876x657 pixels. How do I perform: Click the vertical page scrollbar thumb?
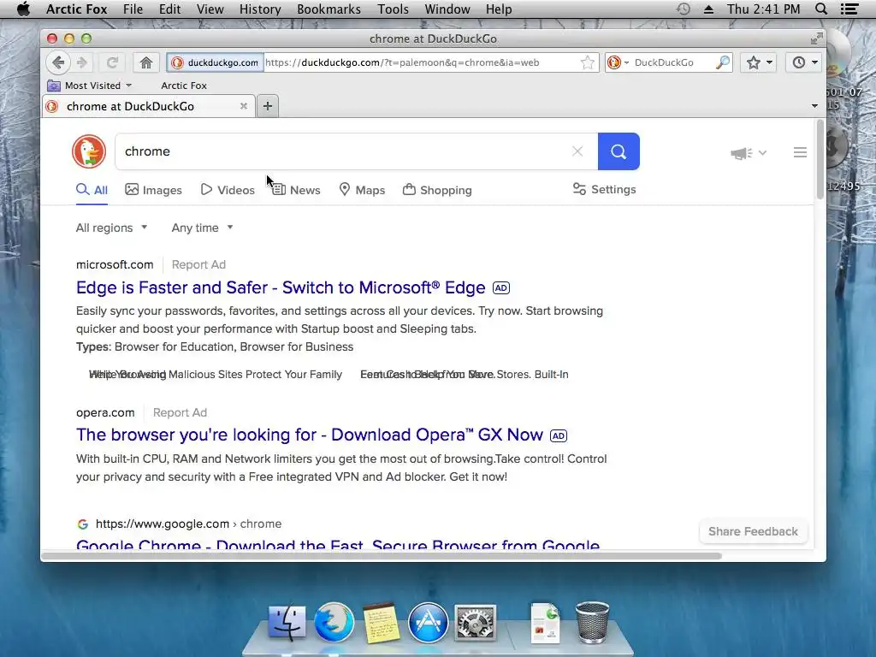(x=820, y=159)
